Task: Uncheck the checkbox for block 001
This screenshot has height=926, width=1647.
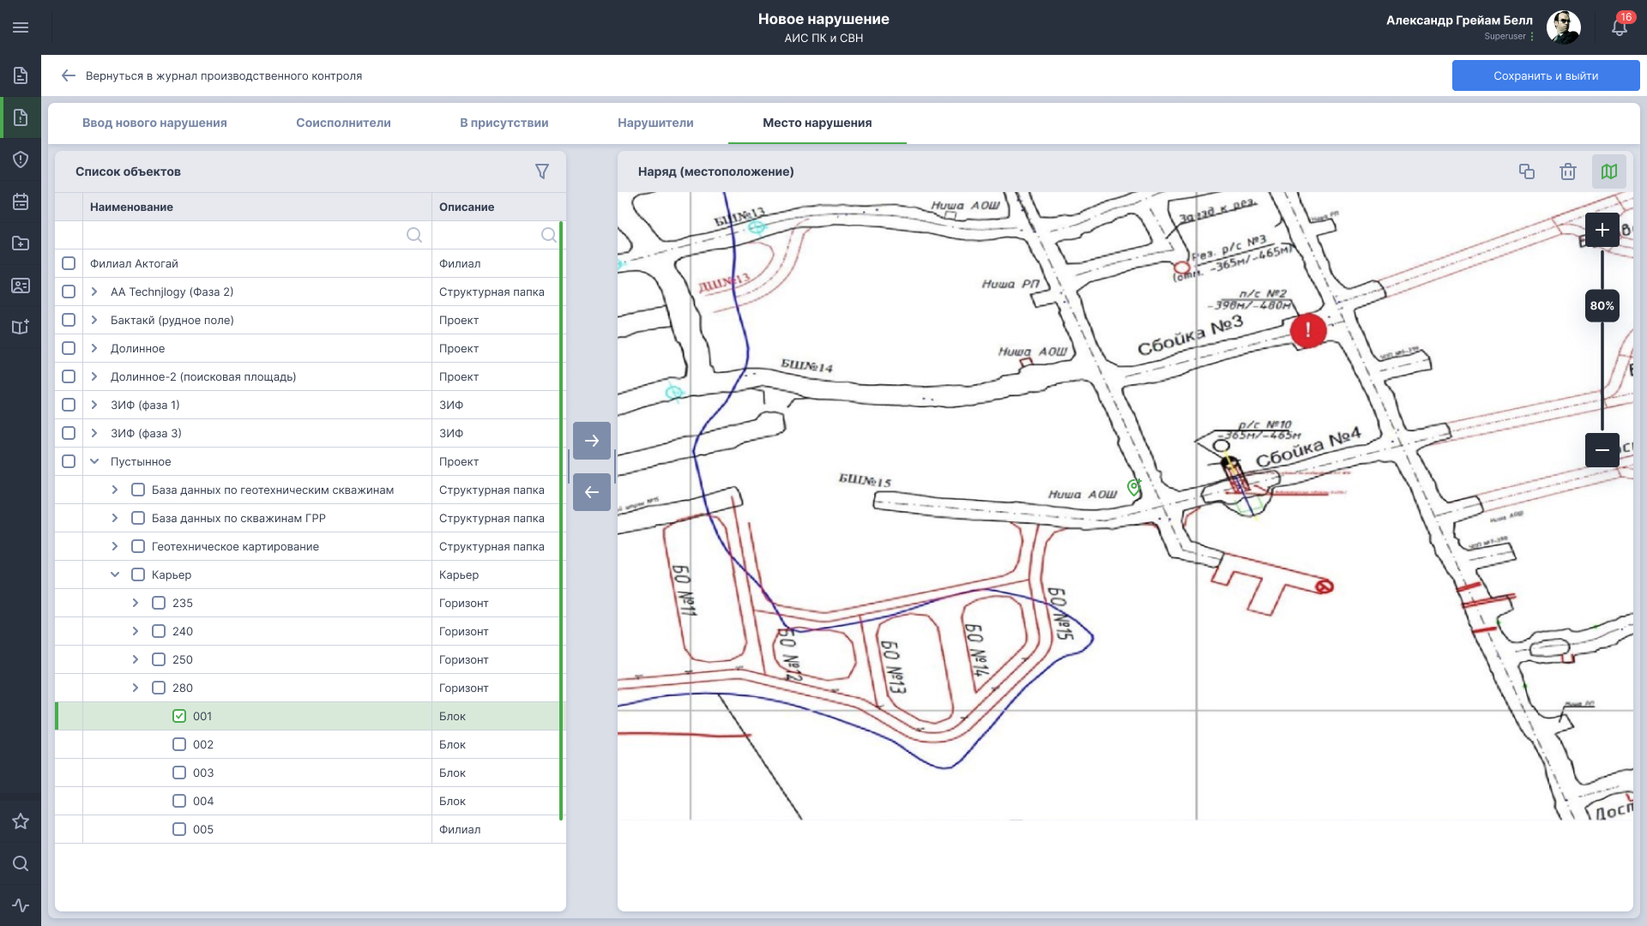Action: coord(179,716)
